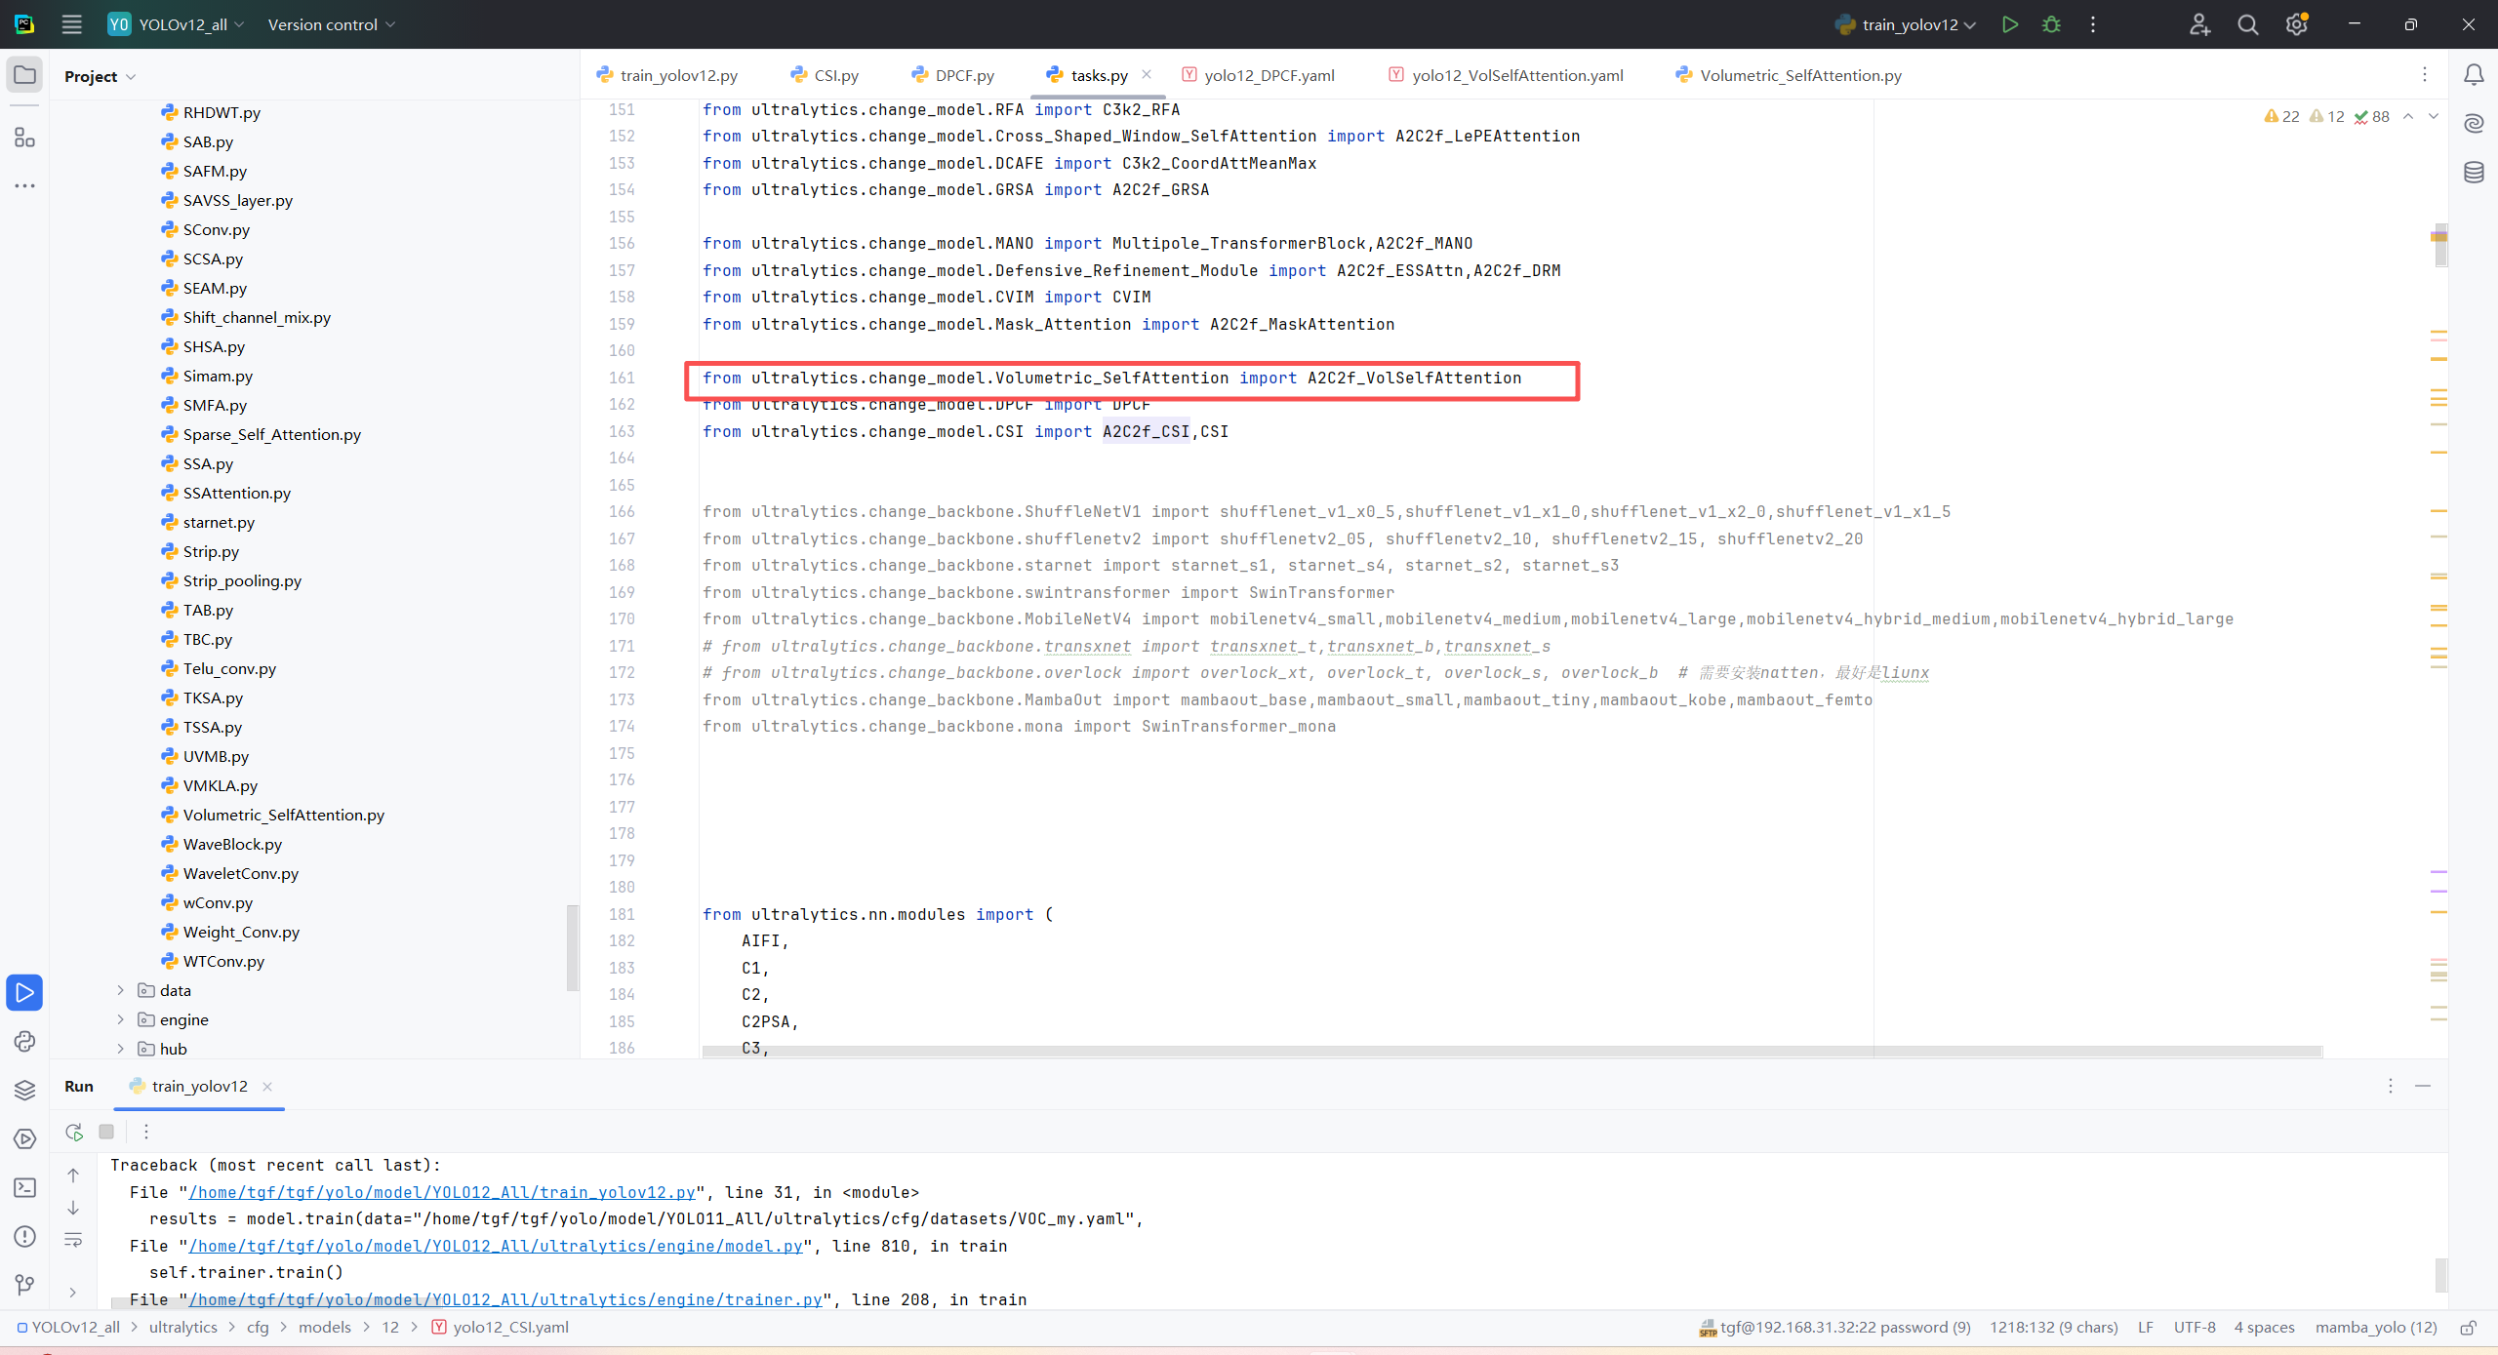
Task: Click the Debug bug icon
Action: point(2051,24)
